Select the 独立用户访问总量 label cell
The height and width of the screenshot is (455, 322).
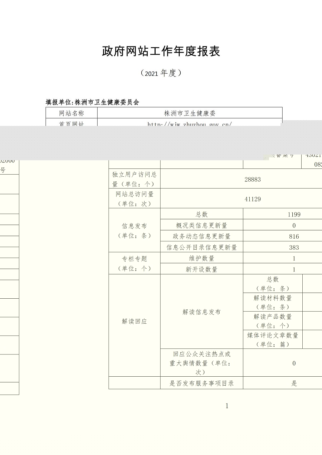[x=135, y=179]
